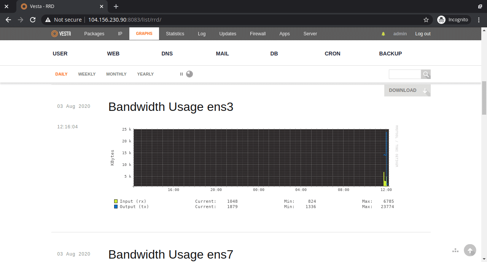Open a new browser tab
The height and width of the screenshot is (262, 487).
click(116, 6)
